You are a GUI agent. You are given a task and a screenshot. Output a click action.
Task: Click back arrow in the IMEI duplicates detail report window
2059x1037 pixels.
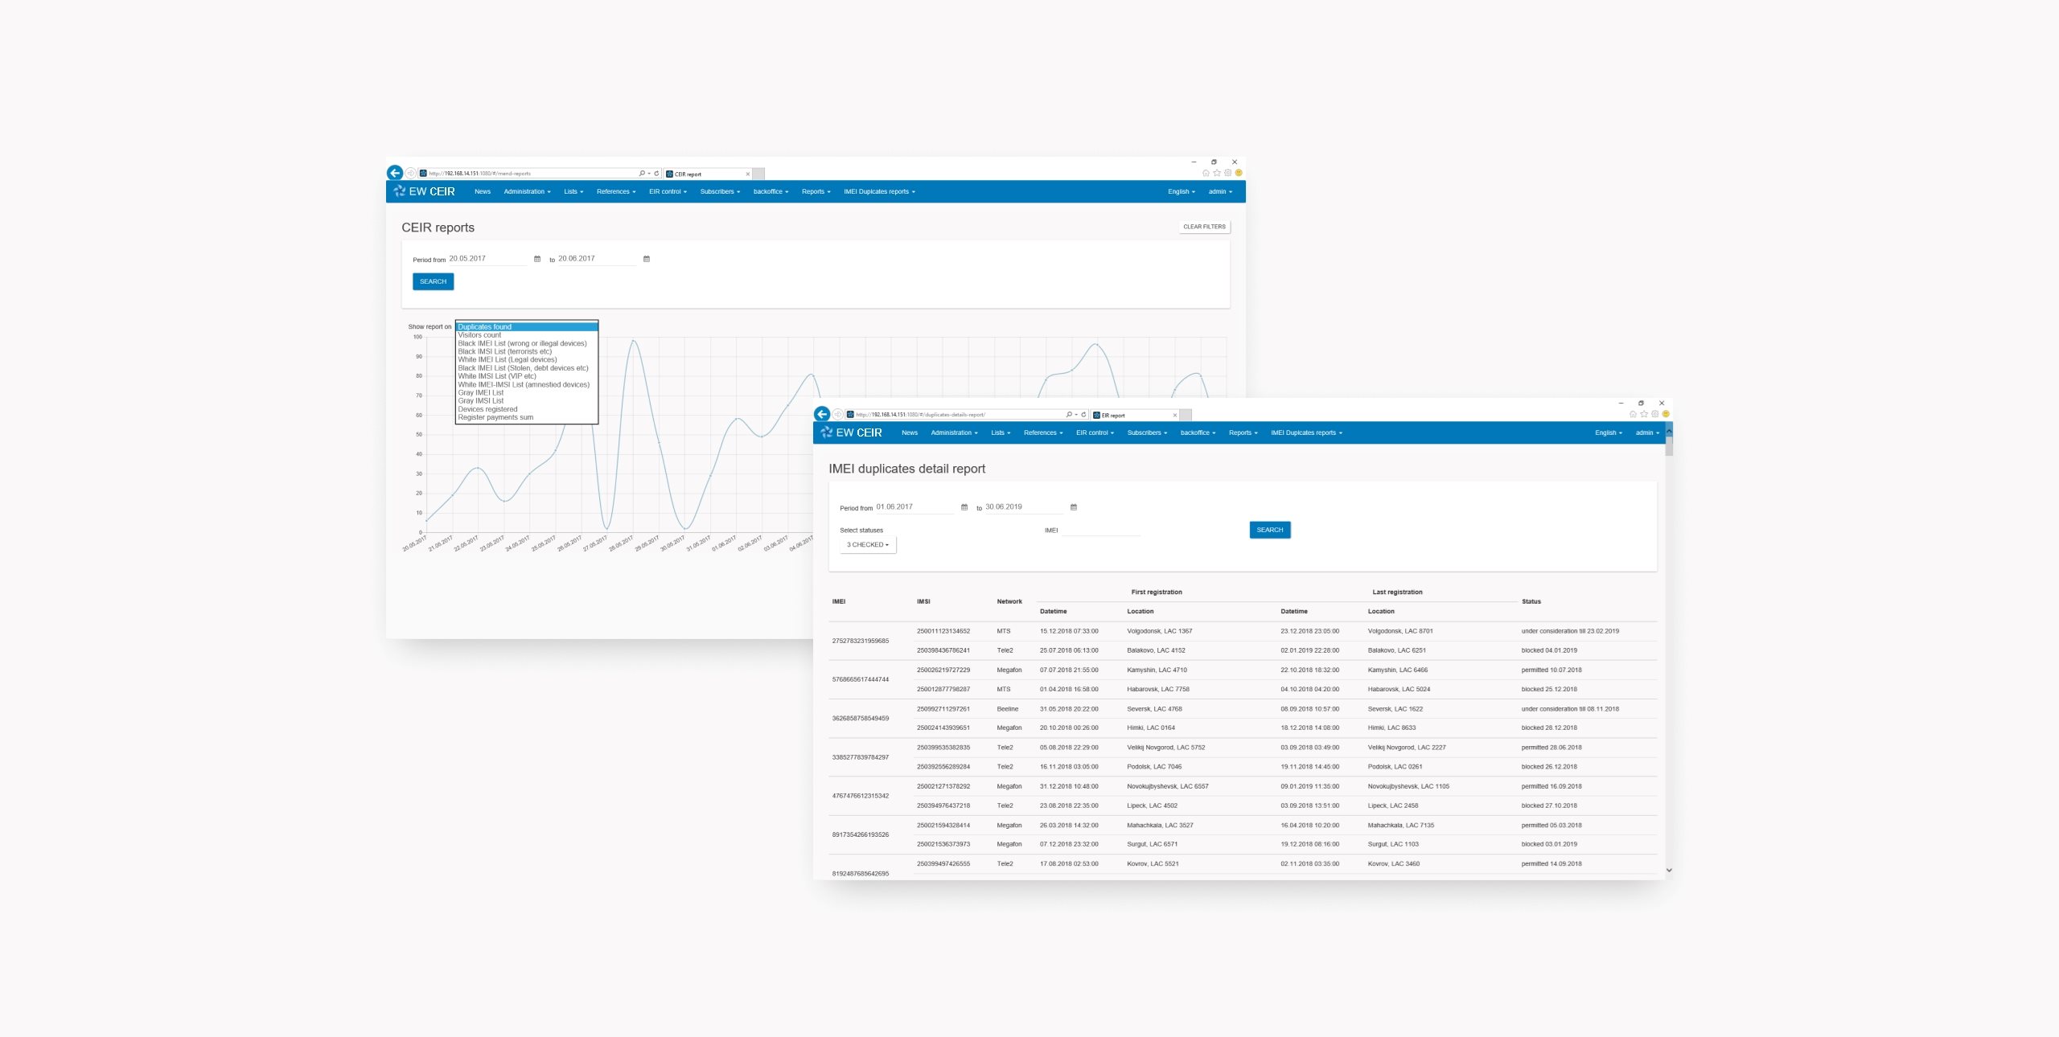pos(822,414)
